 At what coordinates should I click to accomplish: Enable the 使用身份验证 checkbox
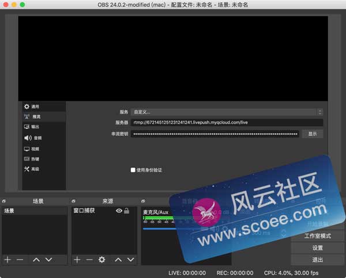point(133,170)
